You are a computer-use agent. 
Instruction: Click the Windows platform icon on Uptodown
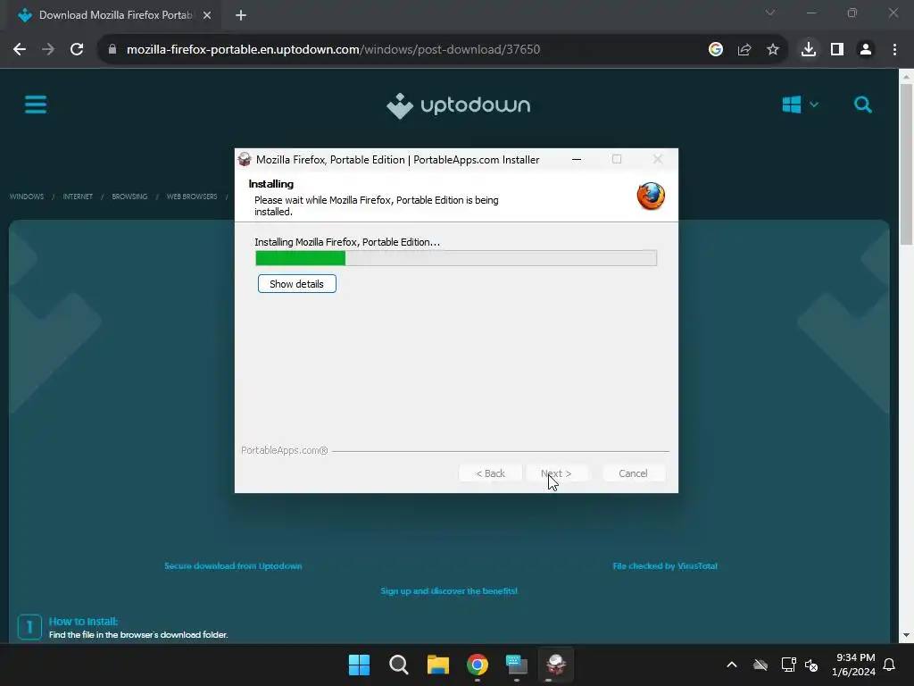coord(791,105)
